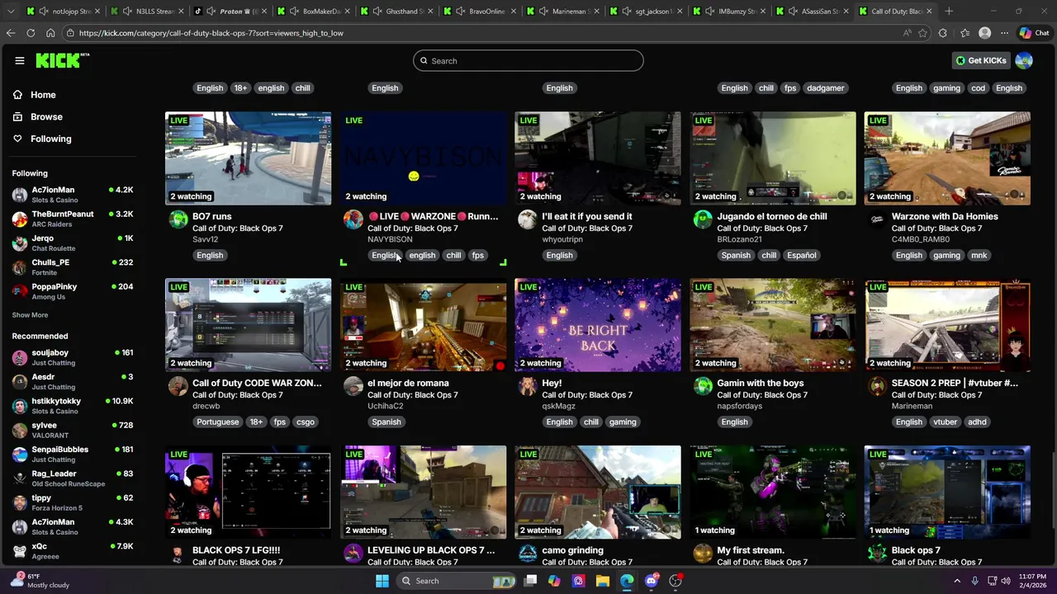The height and width of the screenshot is (594, 1057).
Task: Open Ac7ionMan channel in Following list
Action: 73,195
